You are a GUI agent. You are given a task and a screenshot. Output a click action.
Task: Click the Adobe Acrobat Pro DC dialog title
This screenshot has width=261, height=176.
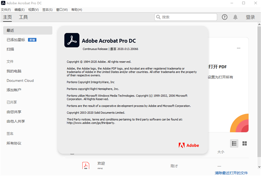point(109,41)
